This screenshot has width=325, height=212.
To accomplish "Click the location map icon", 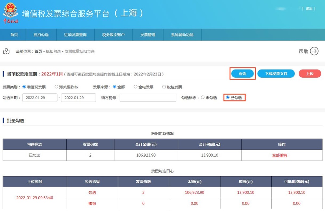I will click(6, 51).
